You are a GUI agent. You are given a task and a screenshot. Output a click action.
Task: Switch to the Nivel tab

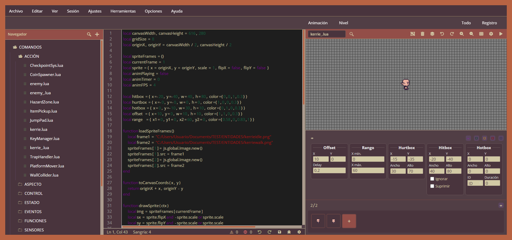tap(343, 23)
